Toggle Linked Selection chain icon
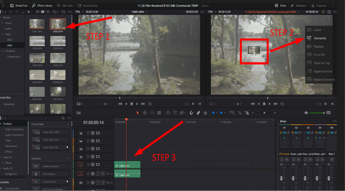This screenshot has width=345, height=191. pyautogui.click(x=198, y=113)
